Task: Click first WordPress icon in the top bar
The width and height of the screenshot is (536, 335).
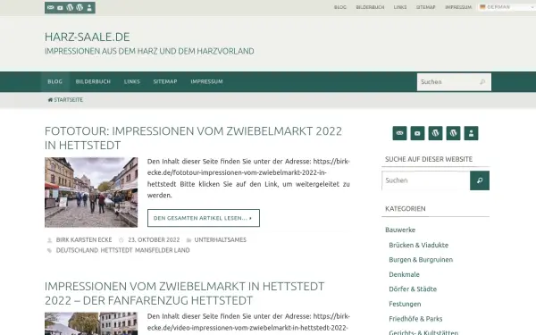Action: (70, 7)
